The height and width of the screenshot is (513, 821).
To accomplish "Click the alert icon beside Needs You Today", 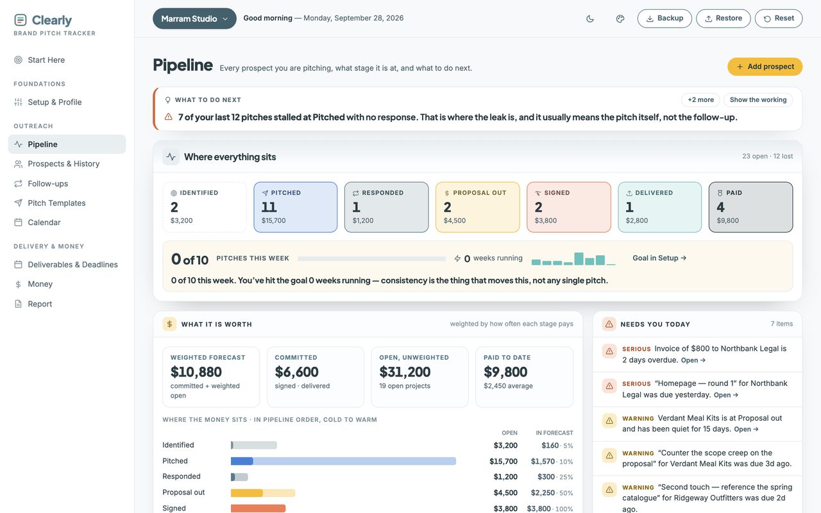I will click(x=609, y=324).
